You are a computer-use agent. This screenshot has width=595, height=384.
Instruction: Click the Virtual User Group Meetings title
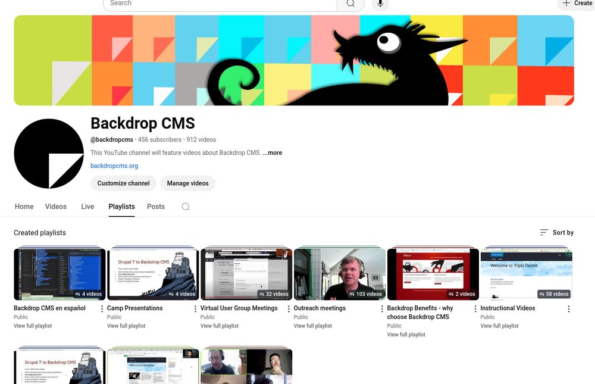click(x=239, y=308)
